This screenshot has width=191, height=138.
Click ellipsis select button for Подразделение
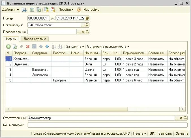point(79,32)
